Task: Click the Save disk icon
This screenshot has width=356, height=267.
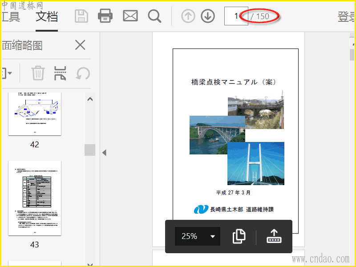Action: click(81, 16)
